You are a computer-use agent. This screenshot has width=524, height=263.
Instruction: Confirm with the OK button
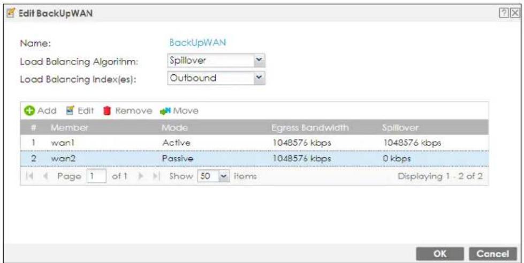click(x=440, y=254)
